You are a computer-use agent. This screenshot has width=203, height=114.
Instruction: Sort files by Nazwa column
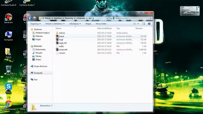pyautogui.click(x=58, y=28)
